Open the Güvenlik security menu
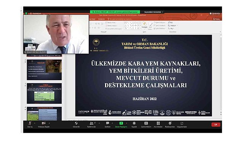This screenshot has height=145, width=244. (x=76, y=124)
